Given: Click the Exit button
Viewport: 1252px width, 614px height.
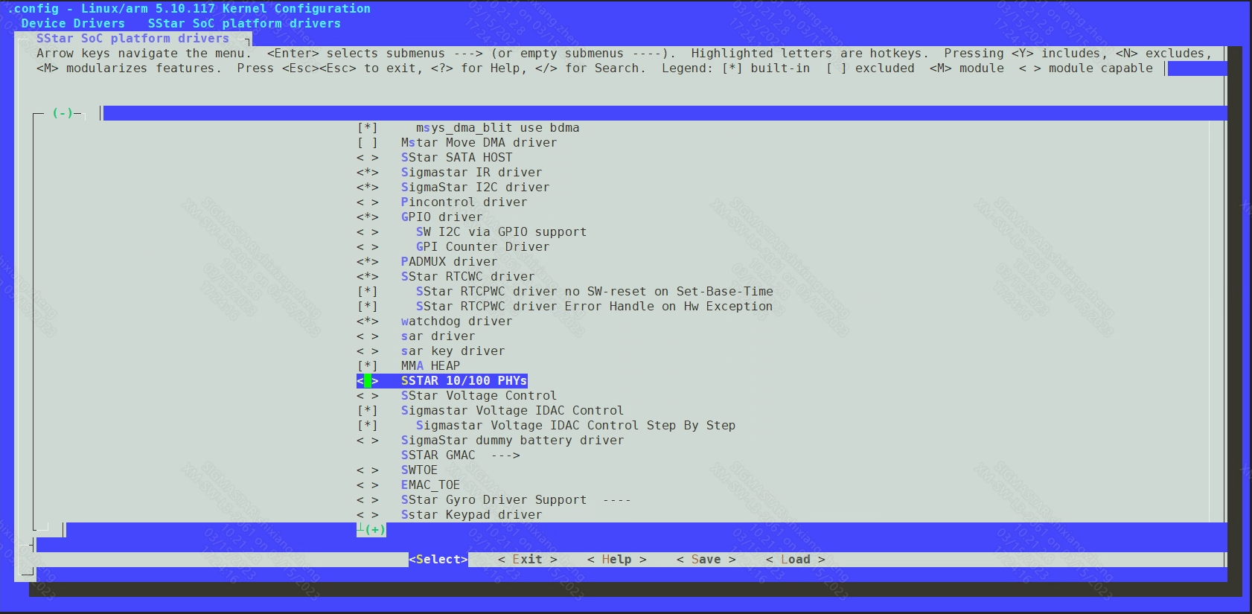Looking at the screenshot, I should pos(528,560).
